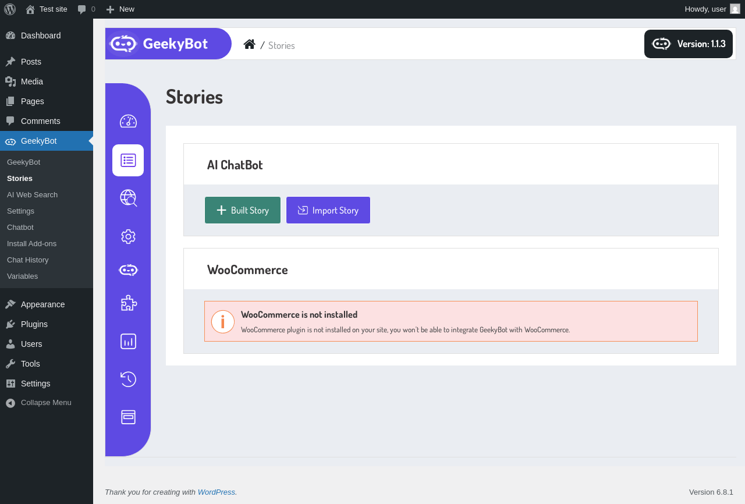
Task: Click the WooCommerce warning info icon
Action: [222, 321]
